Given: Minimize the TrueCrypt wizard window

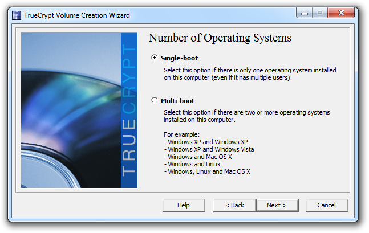Looking at the screenshot, I should (305, 13).
